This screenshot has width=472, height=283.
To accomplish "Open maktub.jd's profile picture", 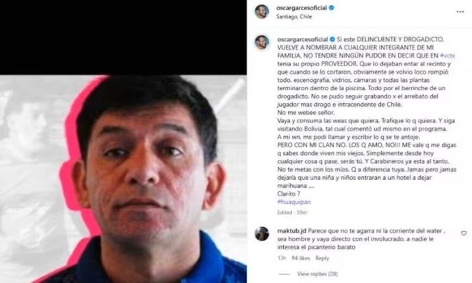I will (x=262, y=234).
